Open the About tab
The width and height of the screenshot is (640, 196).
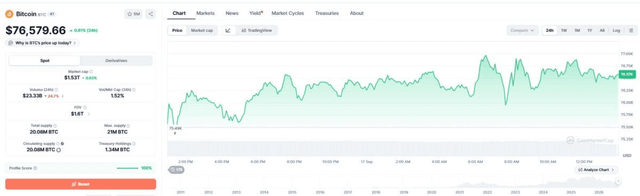pyautogui.click(x=357, y=13)
